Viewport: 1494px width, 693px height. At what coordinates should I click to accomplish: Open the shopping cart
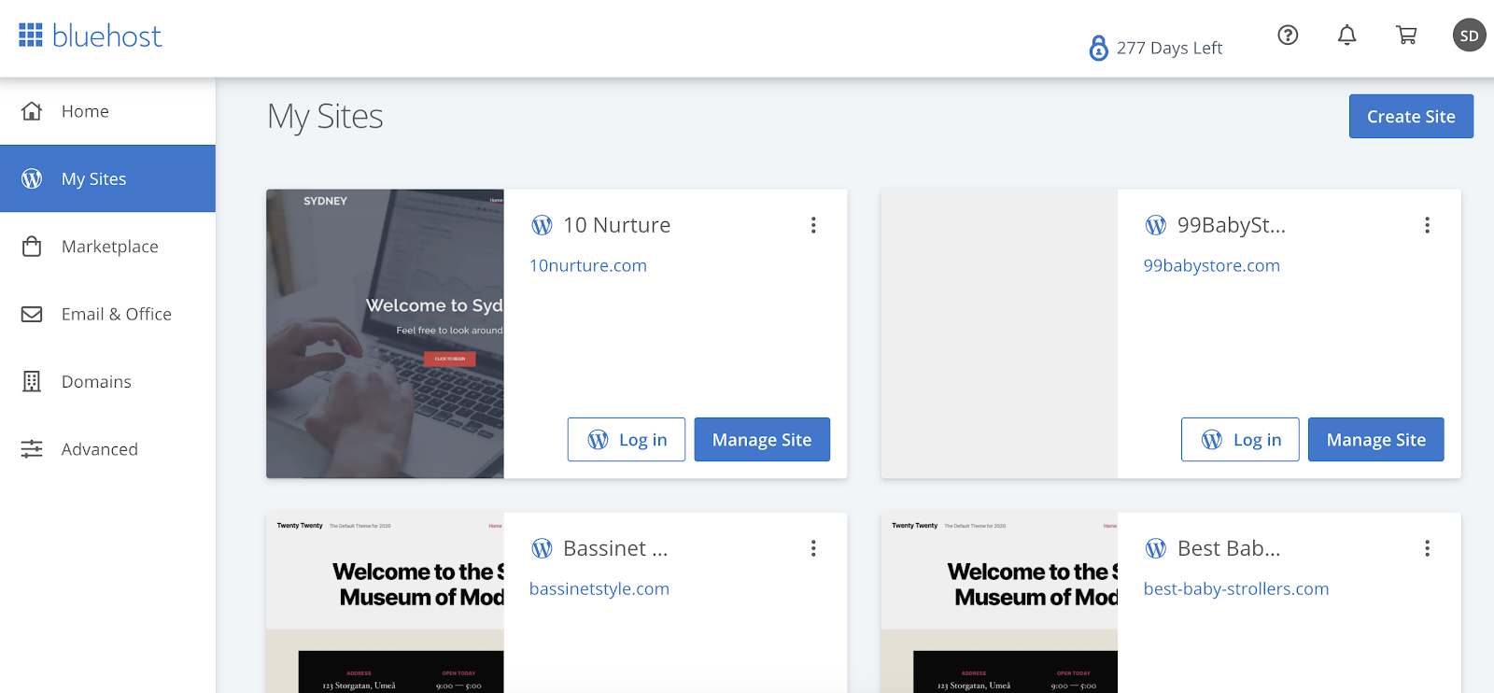pyautogui.click(x=1406, y=35)
